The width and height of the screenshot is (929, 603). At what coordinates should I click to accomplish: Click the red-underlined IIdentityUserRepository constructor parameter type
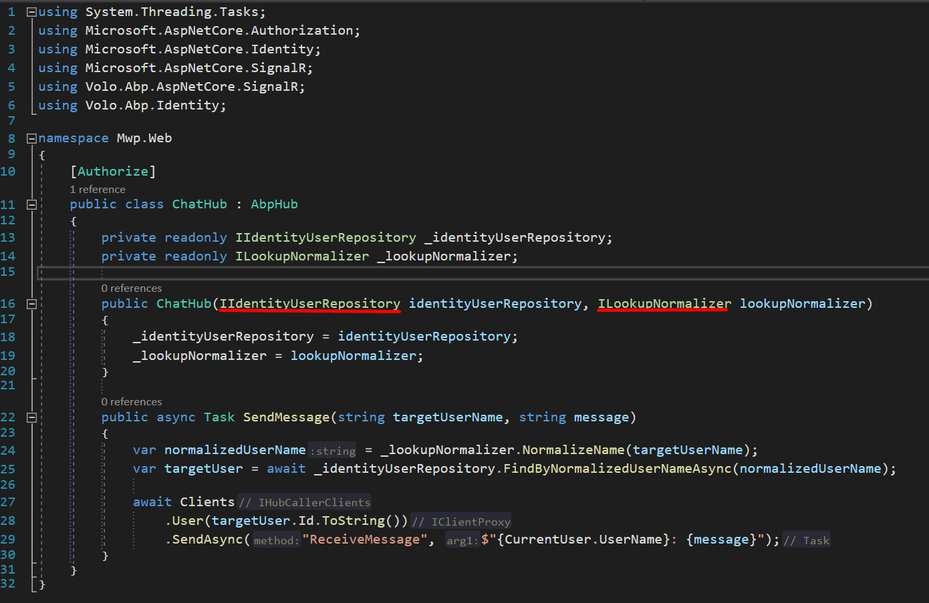coord(309,304)
